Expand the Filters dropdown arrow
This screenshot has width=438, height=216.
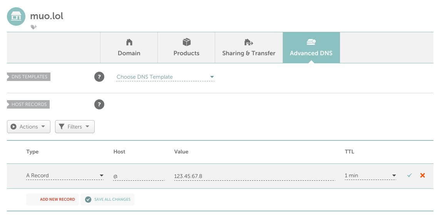tap(87, 126)
